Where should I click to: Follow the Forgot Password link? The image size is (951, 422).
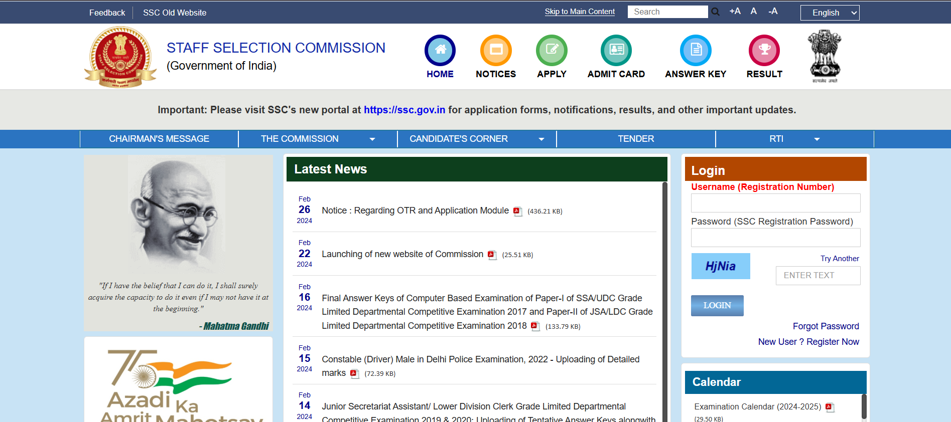tap(826, 326)
